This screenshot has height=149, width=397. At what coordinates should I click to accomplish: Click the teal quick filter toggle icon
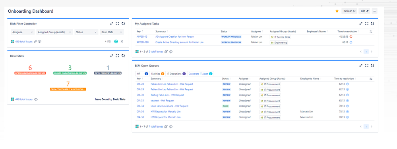(116, 42)
